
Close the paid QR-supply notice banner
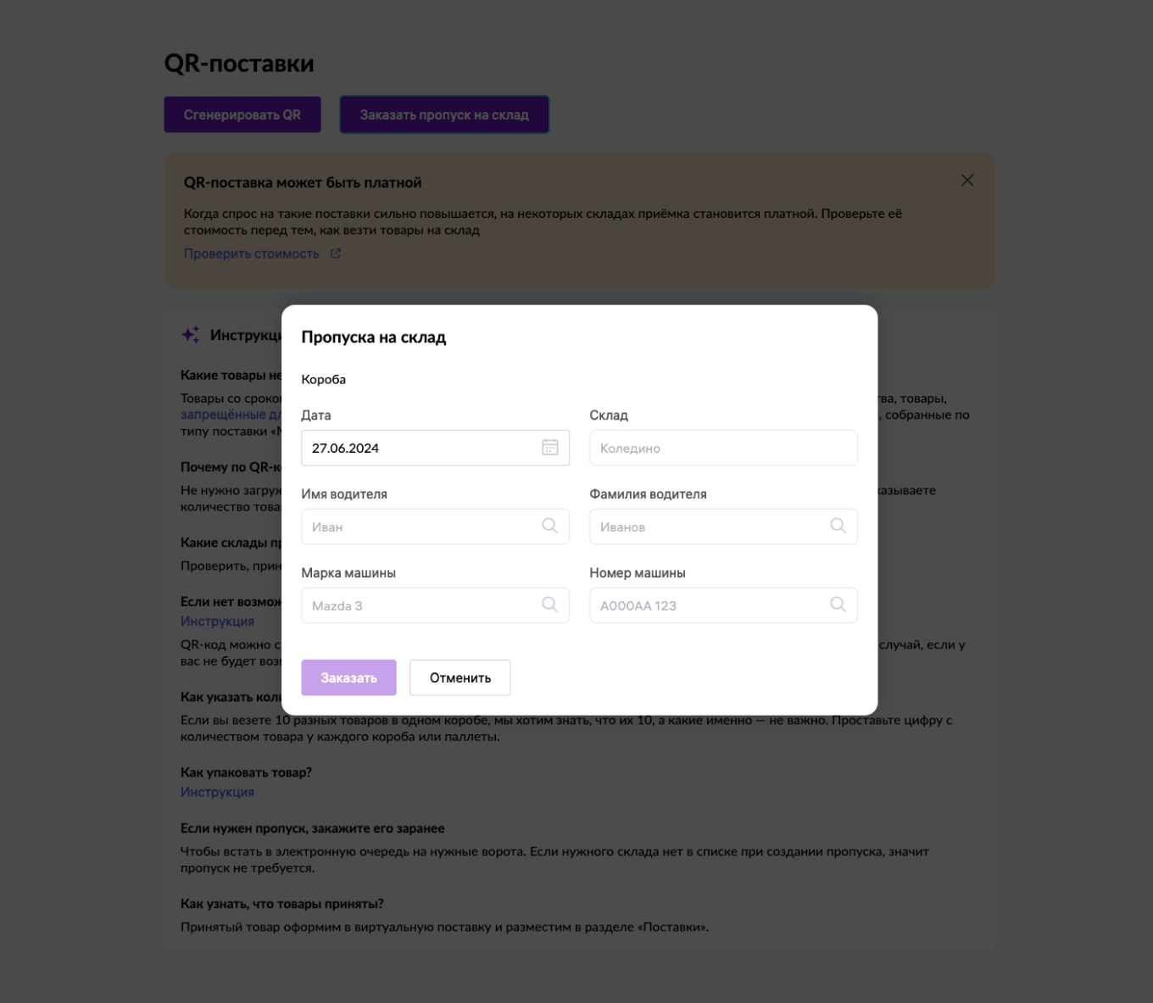click(x=966, y=181)
